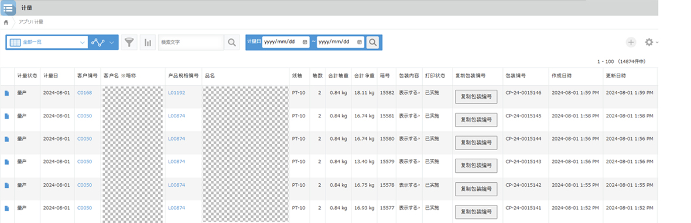
Task: Click the 作成日時 column header
Action: coord(562,75)
